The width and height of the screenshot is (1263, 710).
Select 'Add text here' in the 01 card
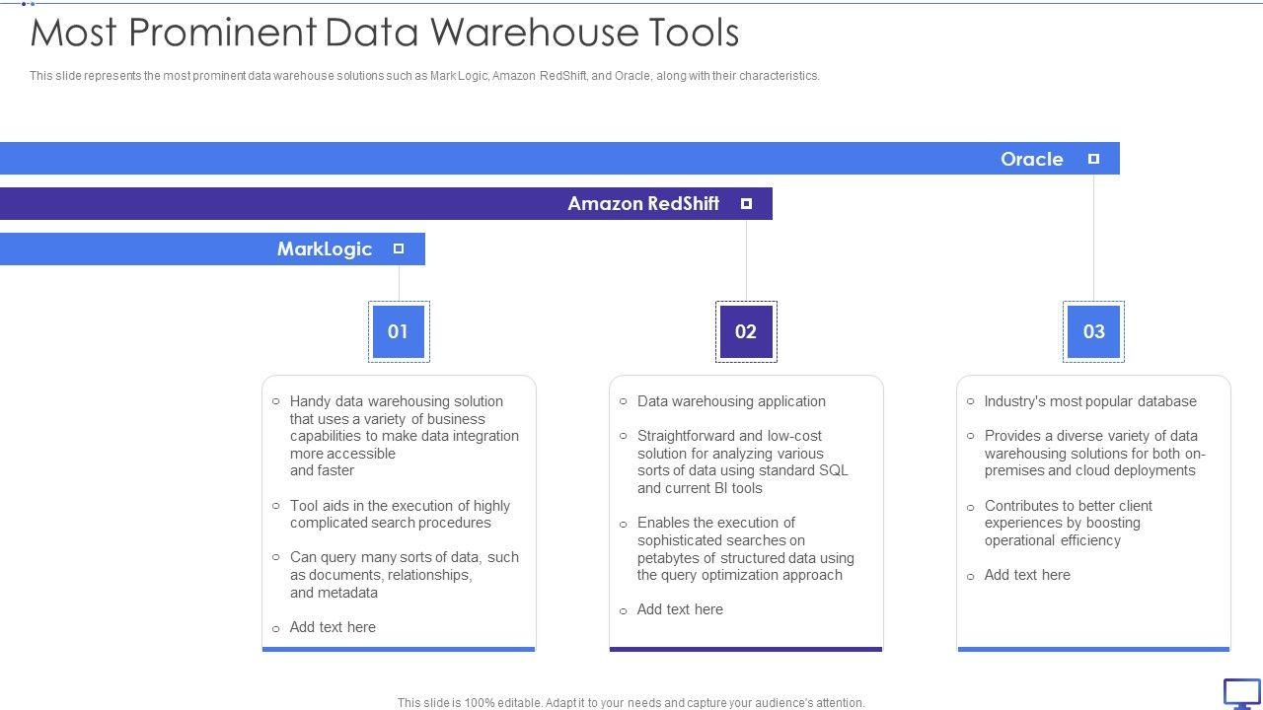[333, 627]
